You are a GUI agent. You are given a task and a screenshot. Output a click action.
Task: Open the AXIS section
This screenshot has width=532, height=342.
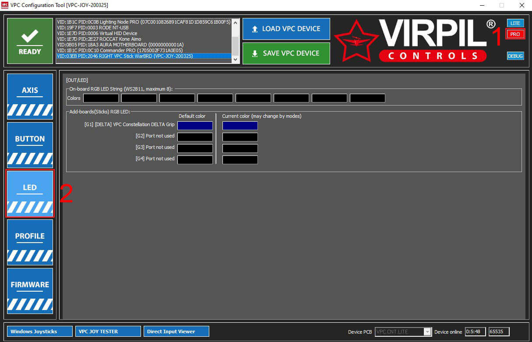(30, 96)
